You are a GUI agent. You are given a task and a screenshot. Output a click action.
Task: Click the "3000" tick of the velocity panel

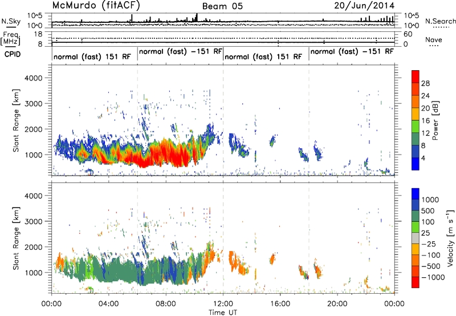[x=34, y=221]
